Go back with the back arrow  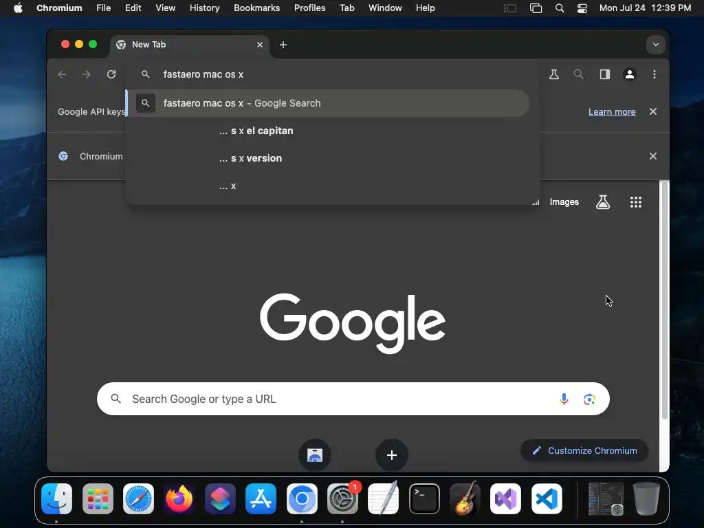tap(63, 74)
